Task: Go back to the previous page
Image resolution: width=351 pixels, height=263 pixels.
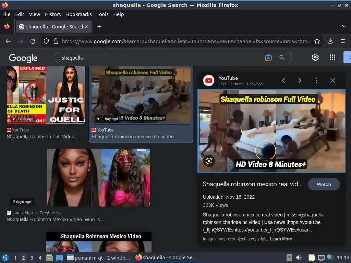Action: pyautogui.click(x=8, y=41)
